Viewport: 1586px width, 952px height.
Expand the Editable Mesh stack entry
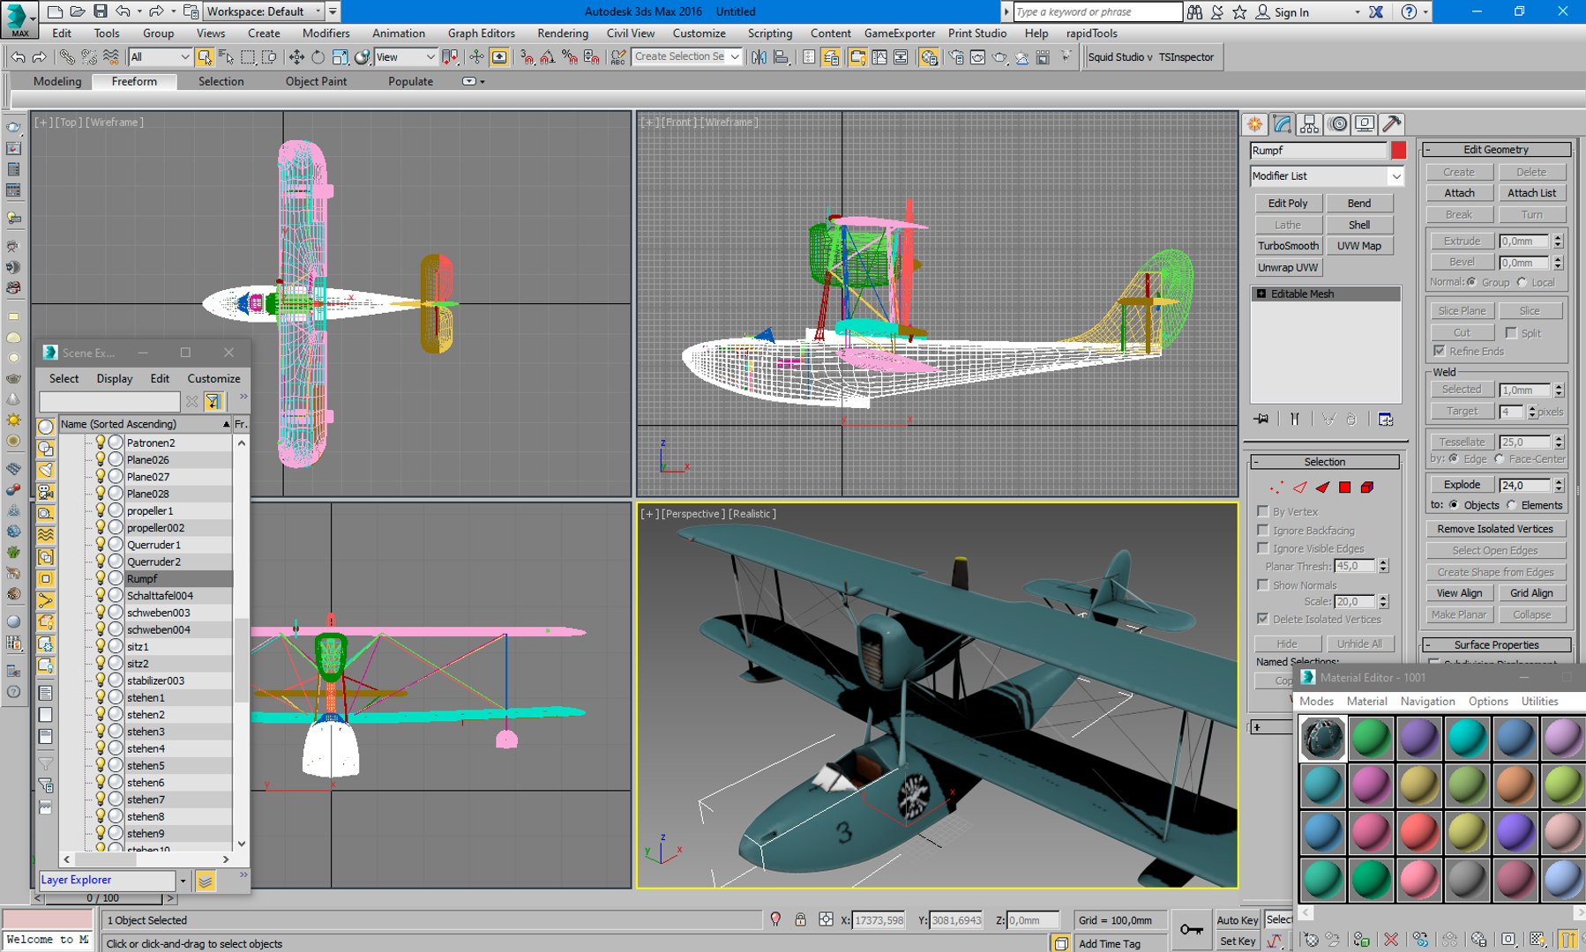1261,294
